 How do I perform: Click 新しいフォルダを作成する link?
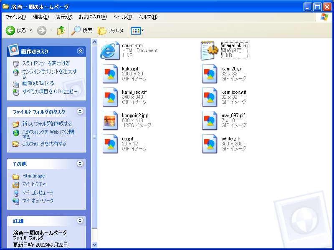click(x=47, y=124)
